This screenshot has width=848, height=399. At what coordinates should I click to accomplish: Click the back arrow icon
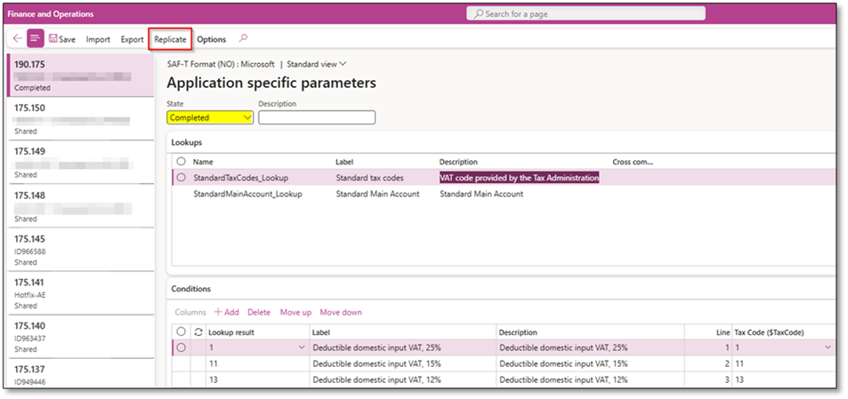[x=18, y=39]
